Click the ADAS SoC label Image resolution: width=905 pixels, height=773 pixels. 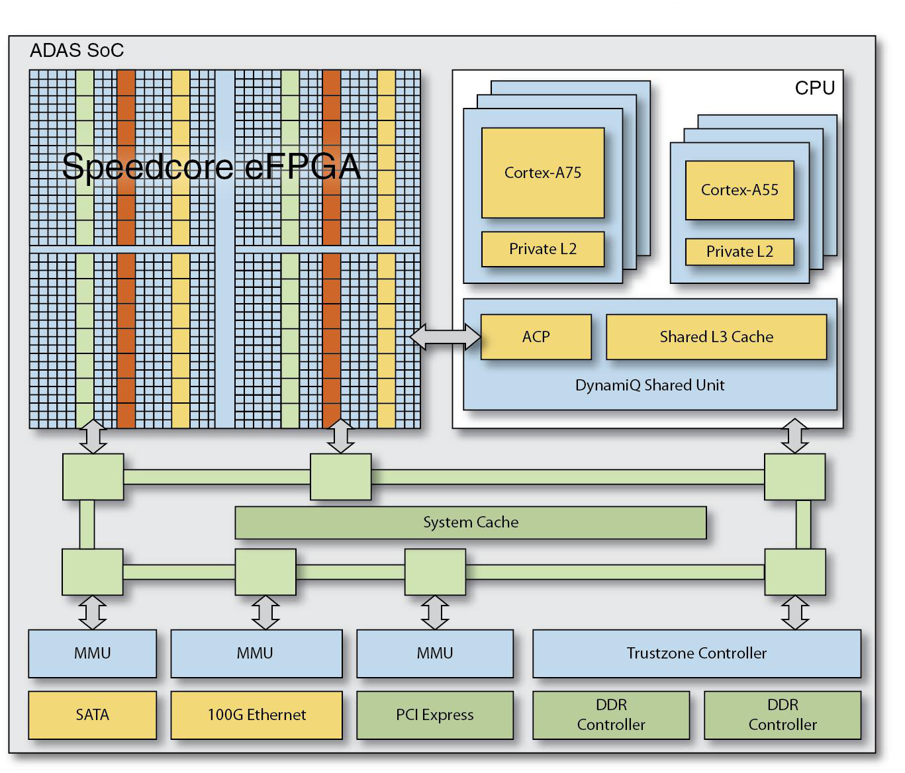click(77, 51)
